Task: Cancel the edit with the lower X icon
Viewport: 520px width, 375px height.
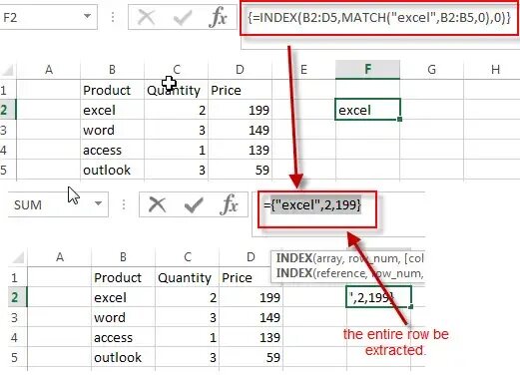Action: pyautogui.click(x=157, y=204)
